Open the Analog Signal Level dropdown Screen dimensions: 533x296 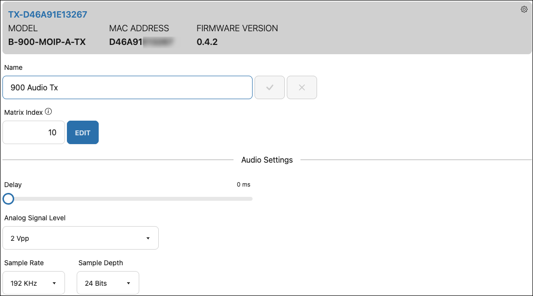tap(81, 238)
